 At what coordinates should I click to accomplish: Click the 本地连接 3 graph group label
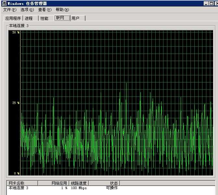(x=19, y=26)
